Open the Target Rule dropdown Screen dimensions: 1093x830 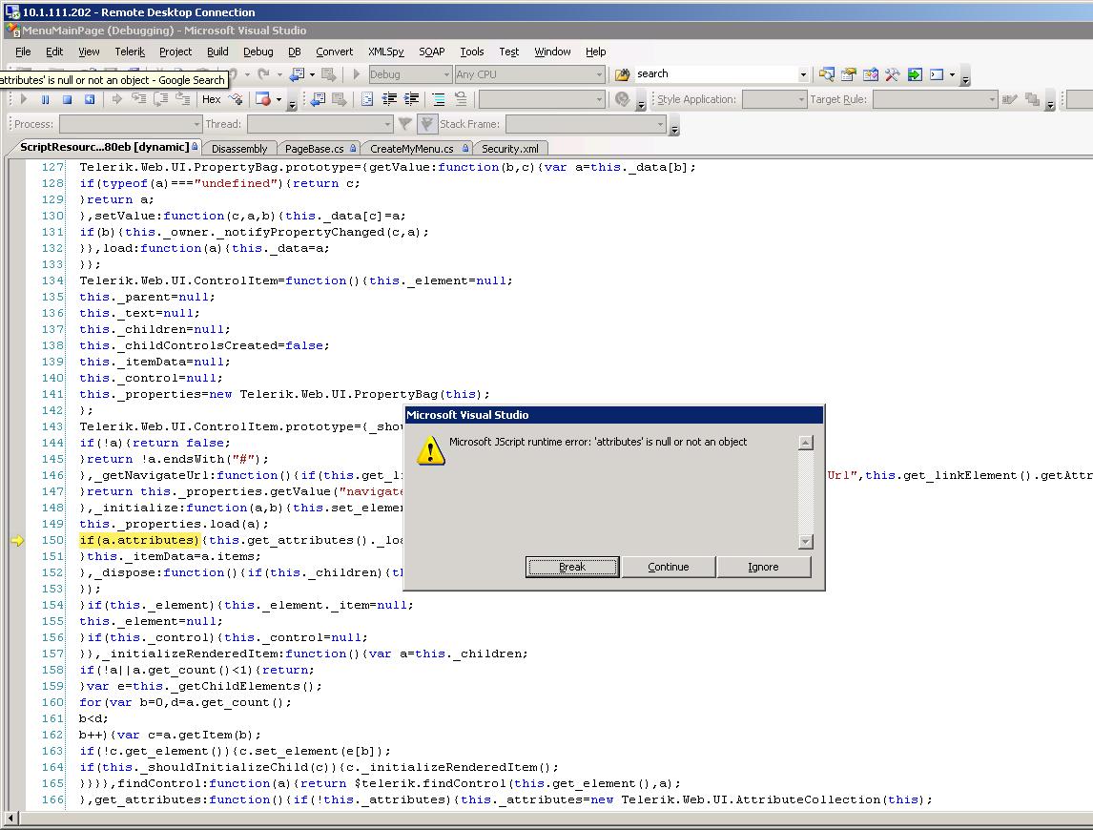(992, 100)
